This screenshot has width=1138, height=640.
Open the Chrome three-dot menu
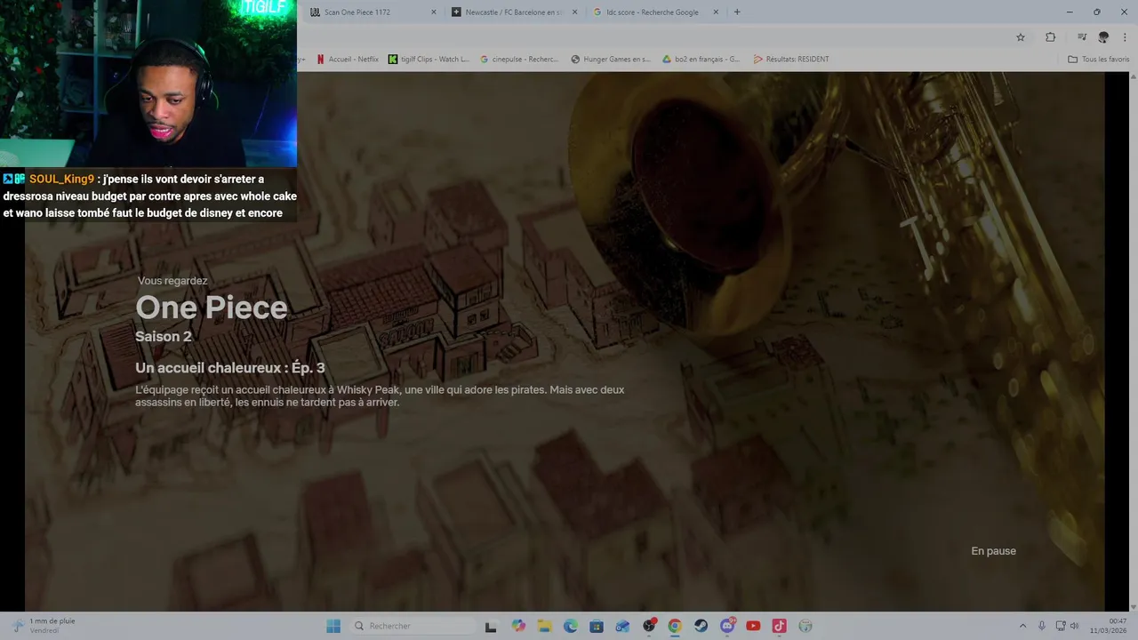click(1126, 37)
